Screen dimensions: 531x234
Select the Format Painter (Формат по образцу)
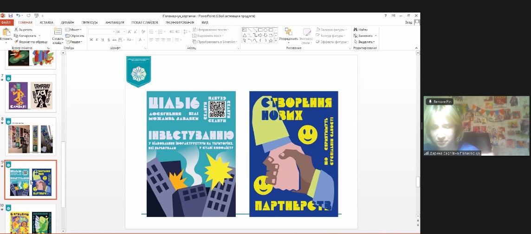pyautogui.click(x=16, y=42)
